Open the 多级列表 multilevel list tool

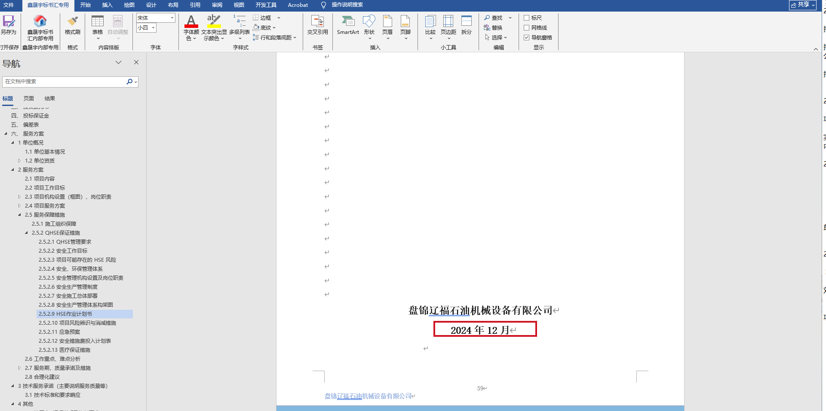point(240,27)
